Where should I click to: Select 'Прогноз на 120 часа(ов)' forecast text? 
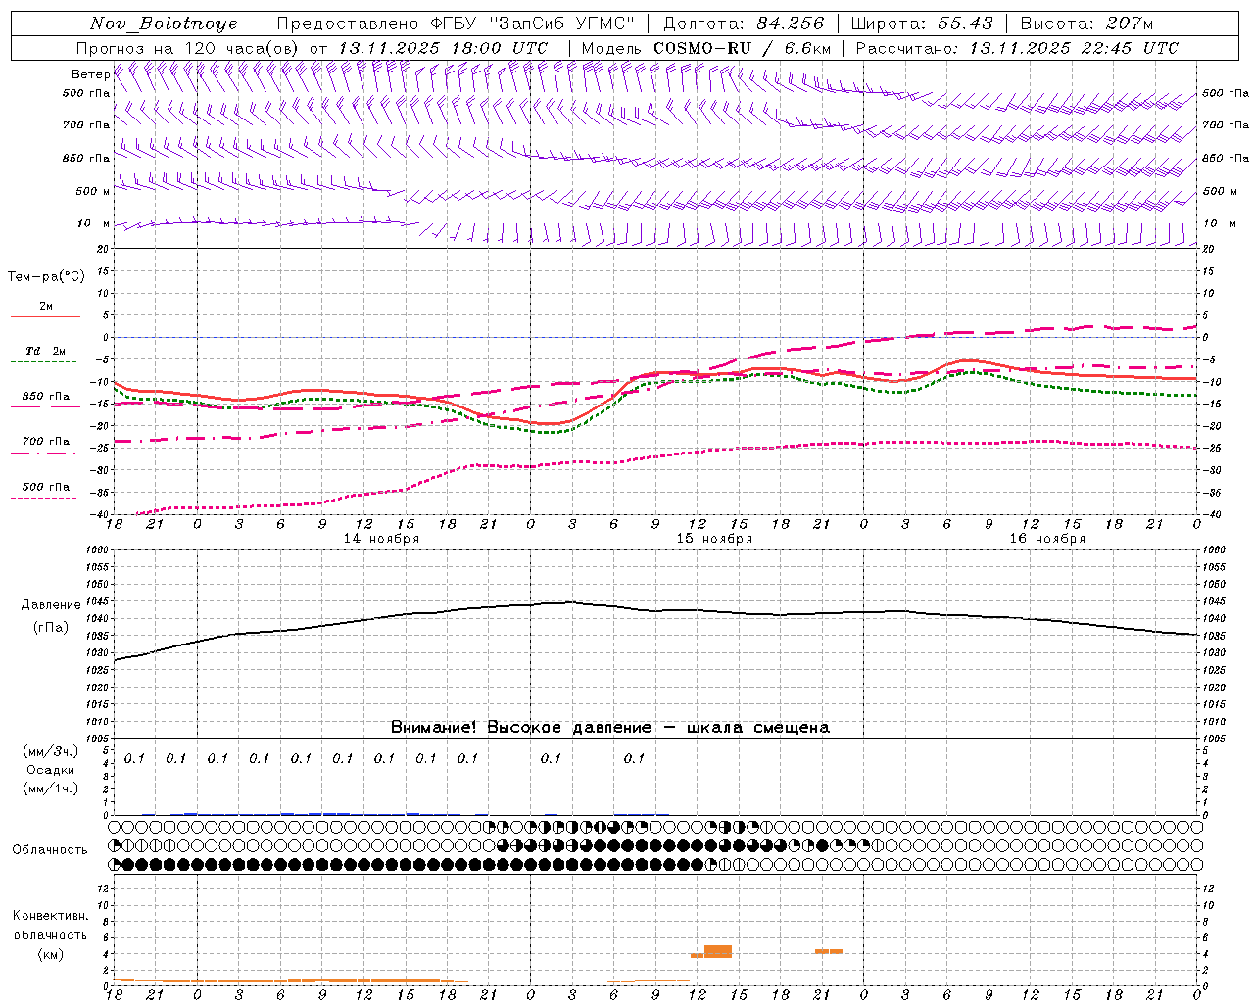click(188, 48)
